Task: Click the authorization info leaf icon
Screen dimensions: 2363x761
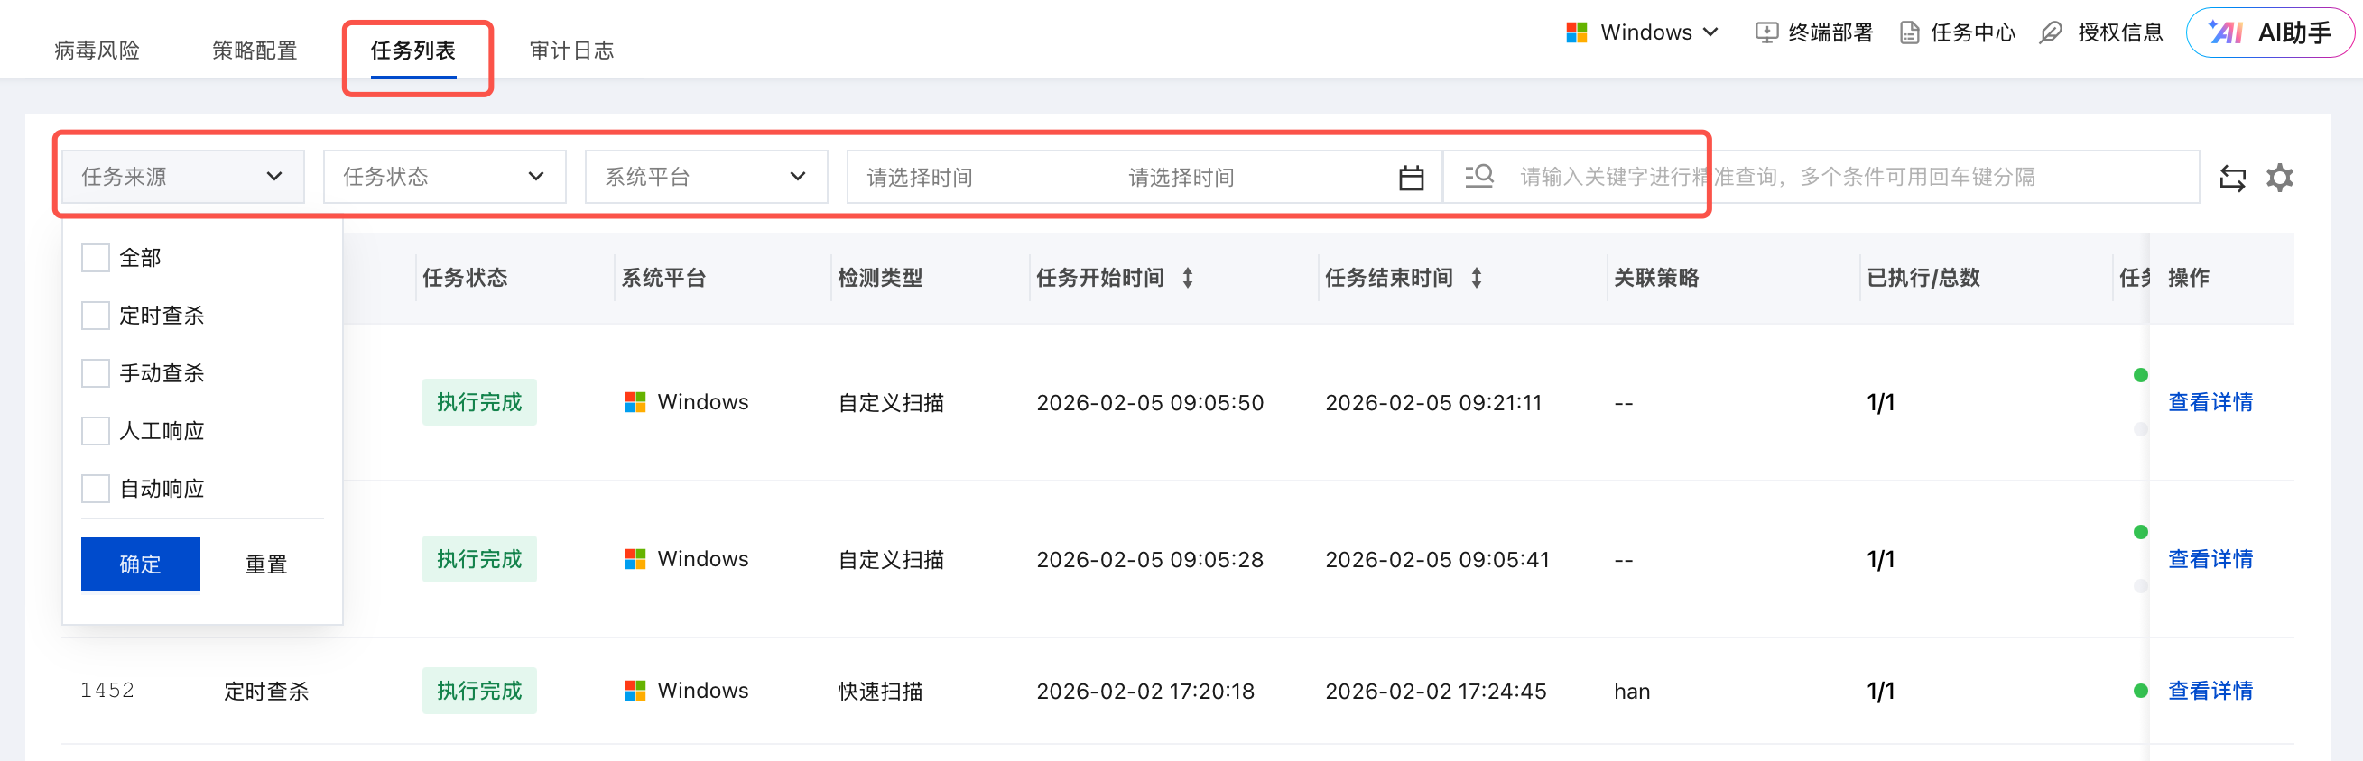Action: tap(2050, 33)
